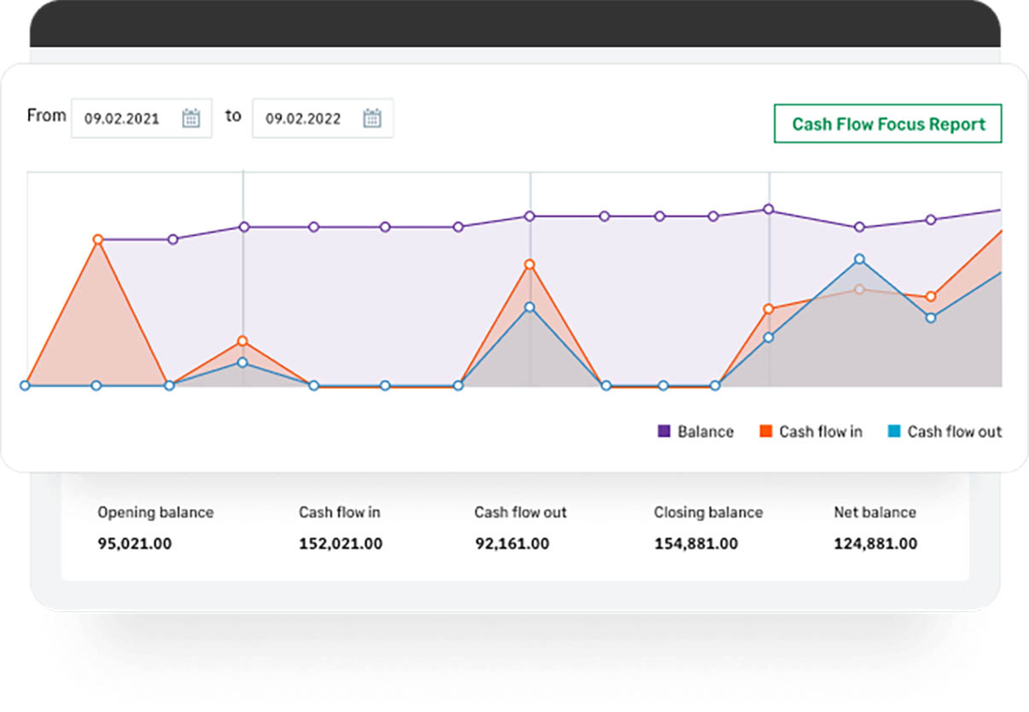Image resolution: width=1029 pixels, height=712 pixels.
Task: Select the Opening balance value 95,021.00
Action: point(135,543)
